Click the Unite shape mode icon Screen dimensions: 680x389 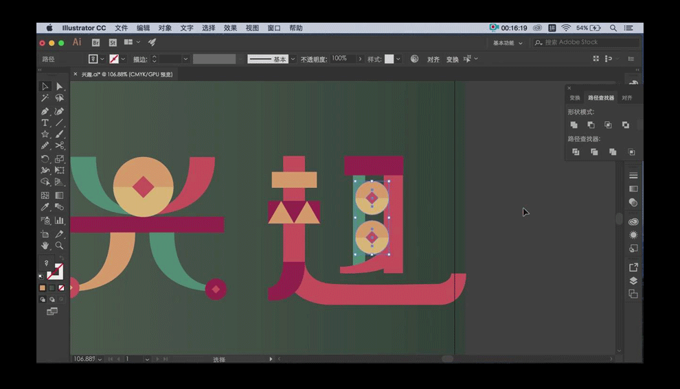(x=574, y=125)
